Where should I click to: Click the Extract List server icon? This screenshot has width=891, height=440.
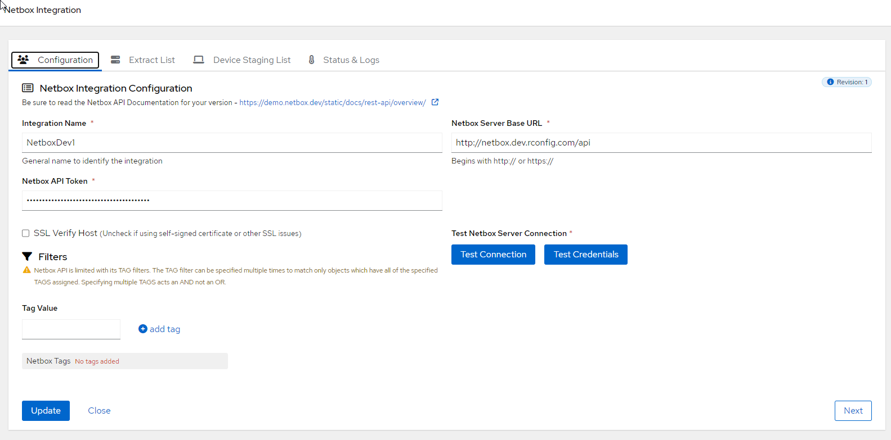(115, 60)
